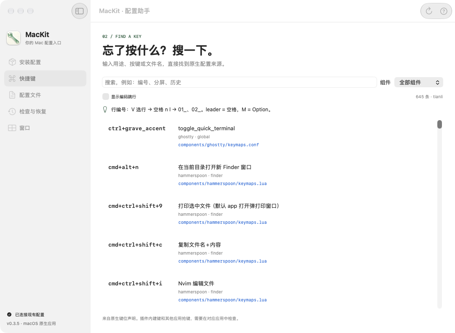The height and width of the screenshot is (333, 455).
Task: Click the 组件 filter label
Action: click(x=385, y=83)
